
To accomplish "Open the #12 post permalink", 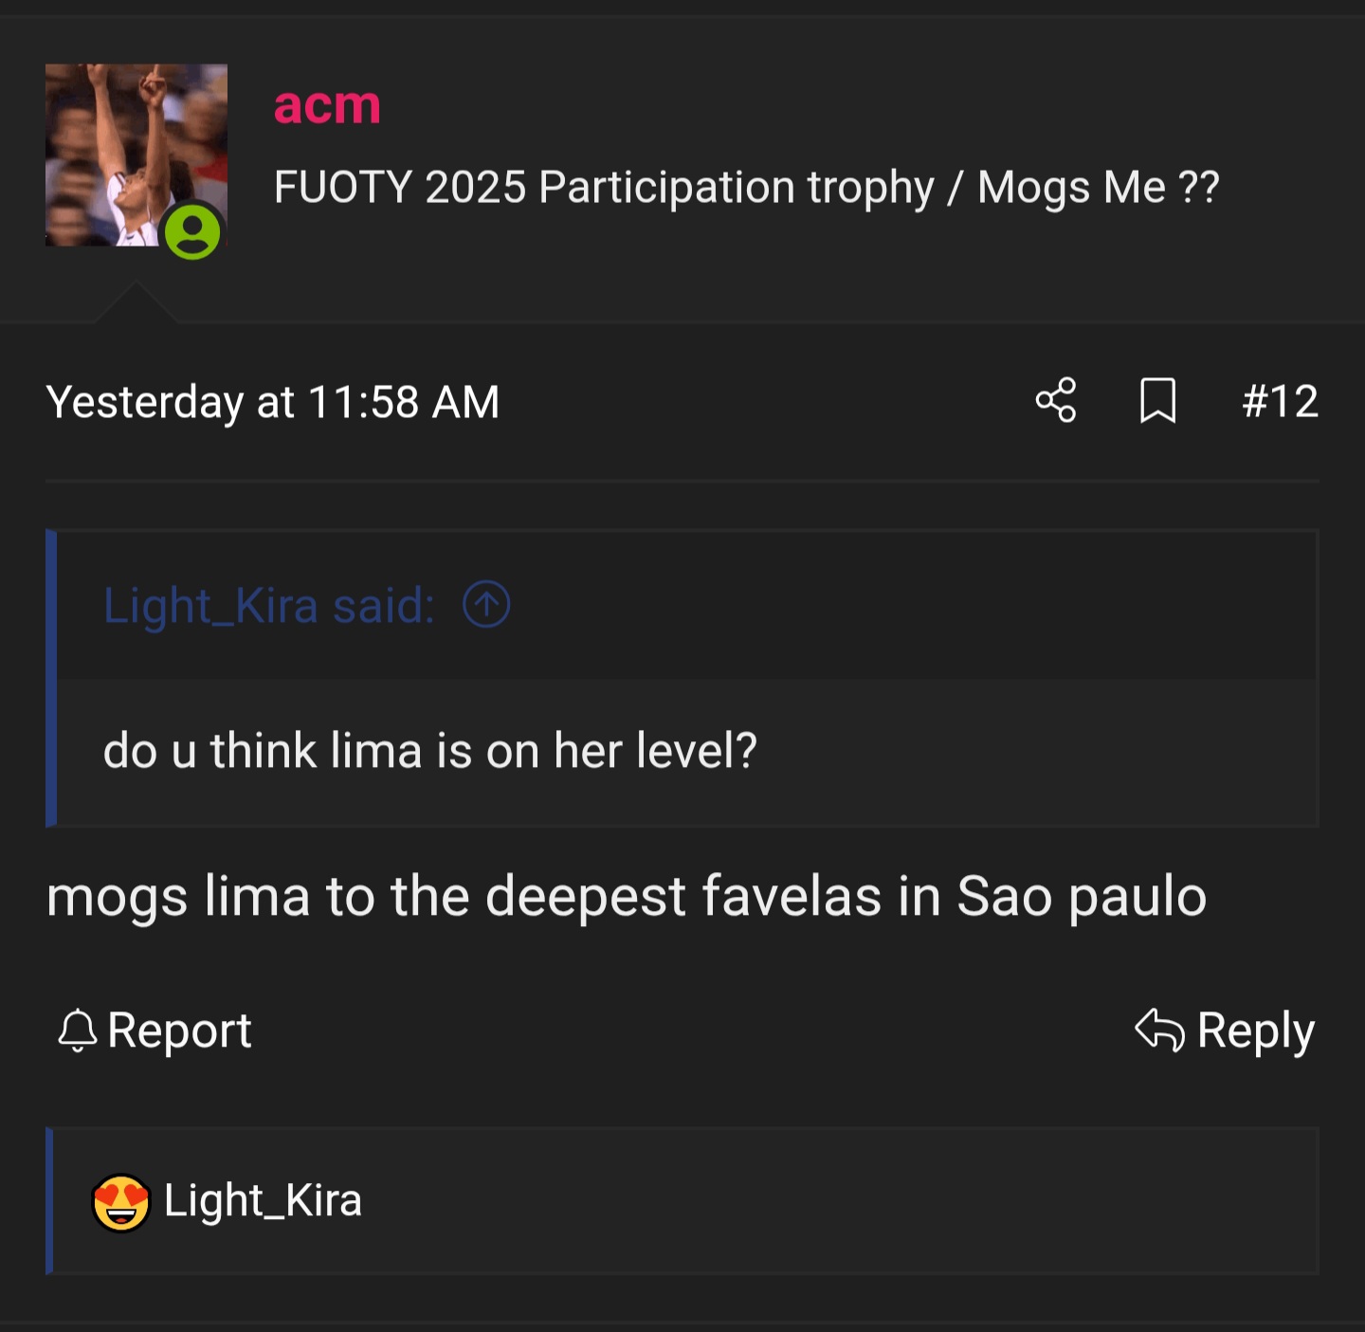I will coord(1280,401).
